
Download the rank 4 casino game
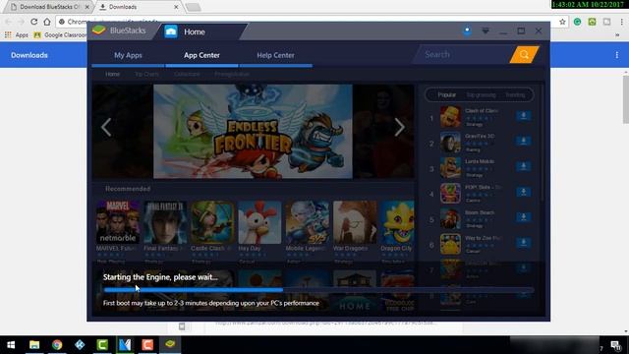(524, 193)
